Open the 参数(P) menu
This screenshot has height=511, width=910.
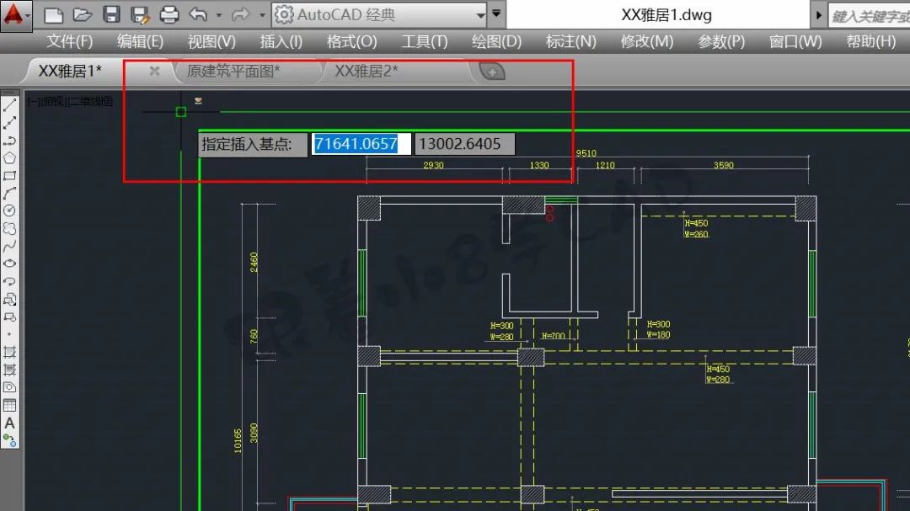(720, 41)
